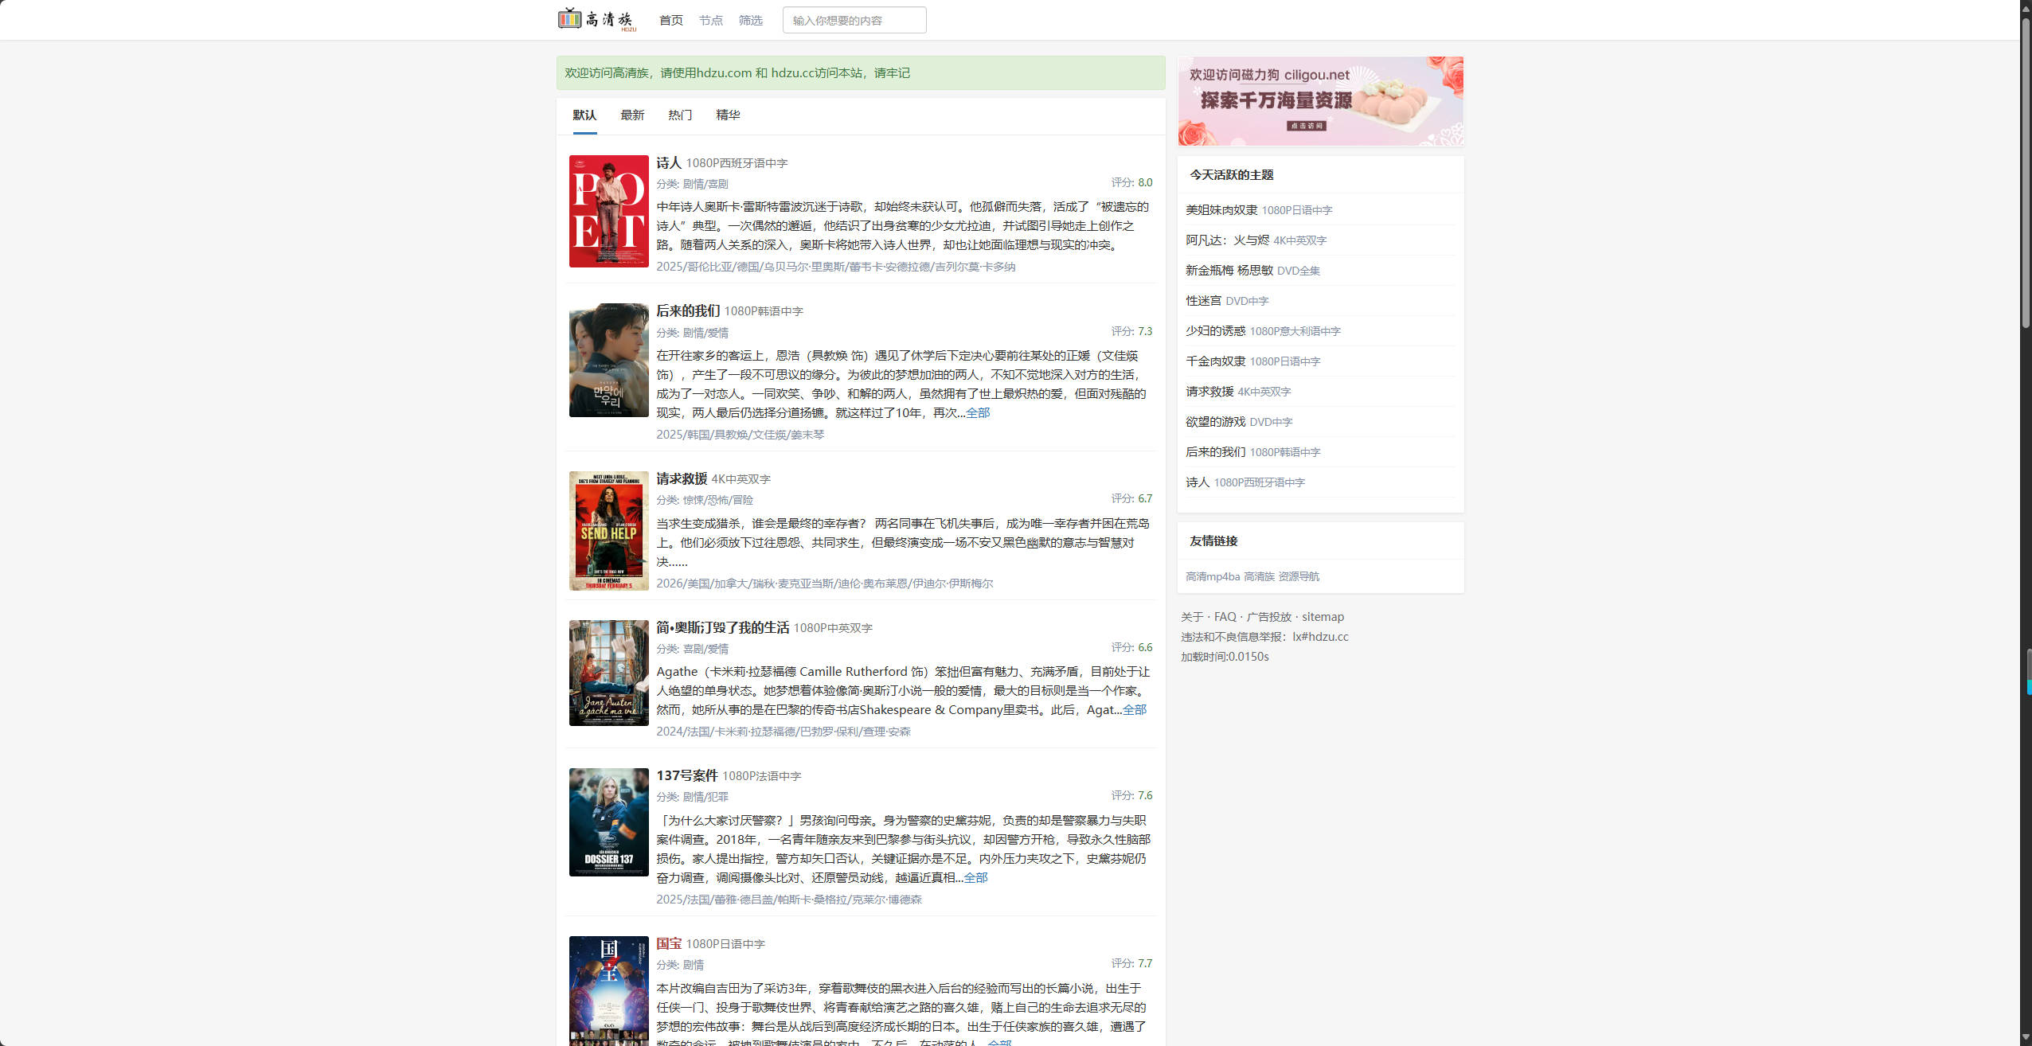The image size is (2032, 1046).
Task: Click the FAQ footer link
Action: pos(1225,616)
